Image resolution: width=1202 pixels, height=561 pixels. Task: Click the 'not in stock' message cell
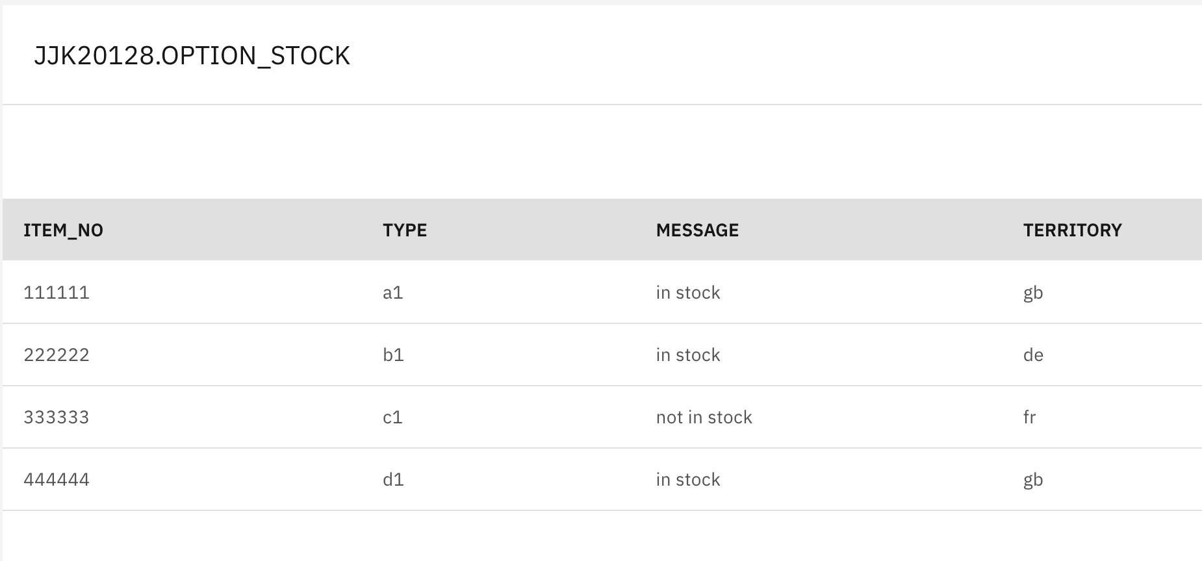pyautogui.click(x=704, y=418)
